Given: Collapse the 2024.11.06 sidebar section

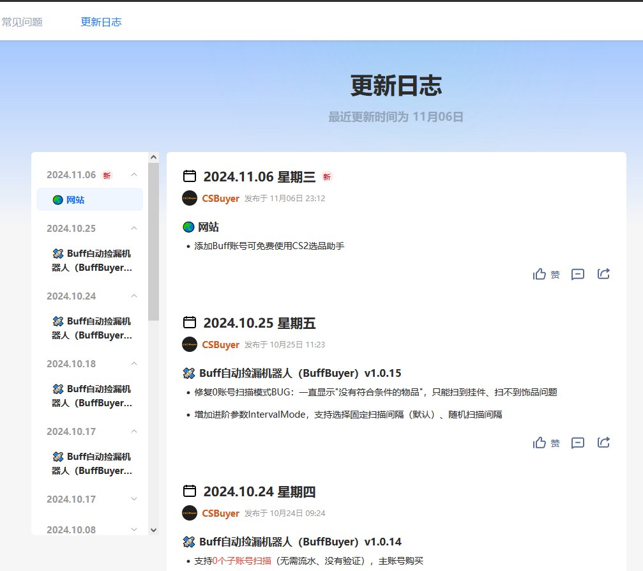Looking at the screenshot, I should [x=134, y=175].
